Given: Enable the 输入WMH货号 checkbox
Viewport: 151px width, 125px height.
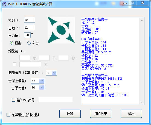Looking at the screenshot, I should coord(13,100).
